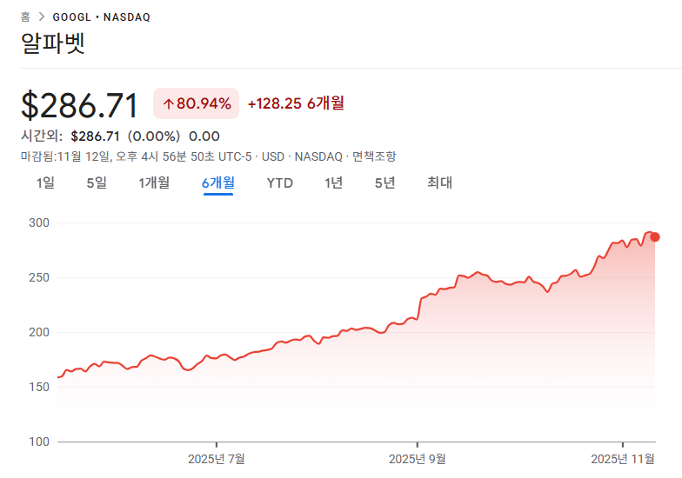Switch chart to YTD range
682x478 pixels.
pos(279,183)
